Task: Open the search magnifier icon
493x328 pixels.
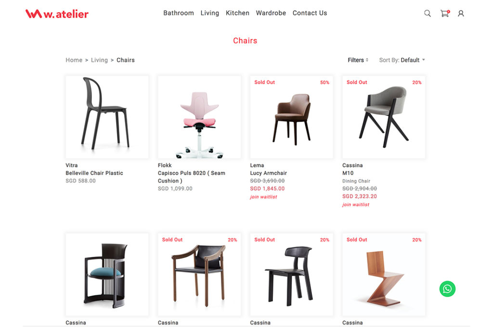Action: pos(428,13)
